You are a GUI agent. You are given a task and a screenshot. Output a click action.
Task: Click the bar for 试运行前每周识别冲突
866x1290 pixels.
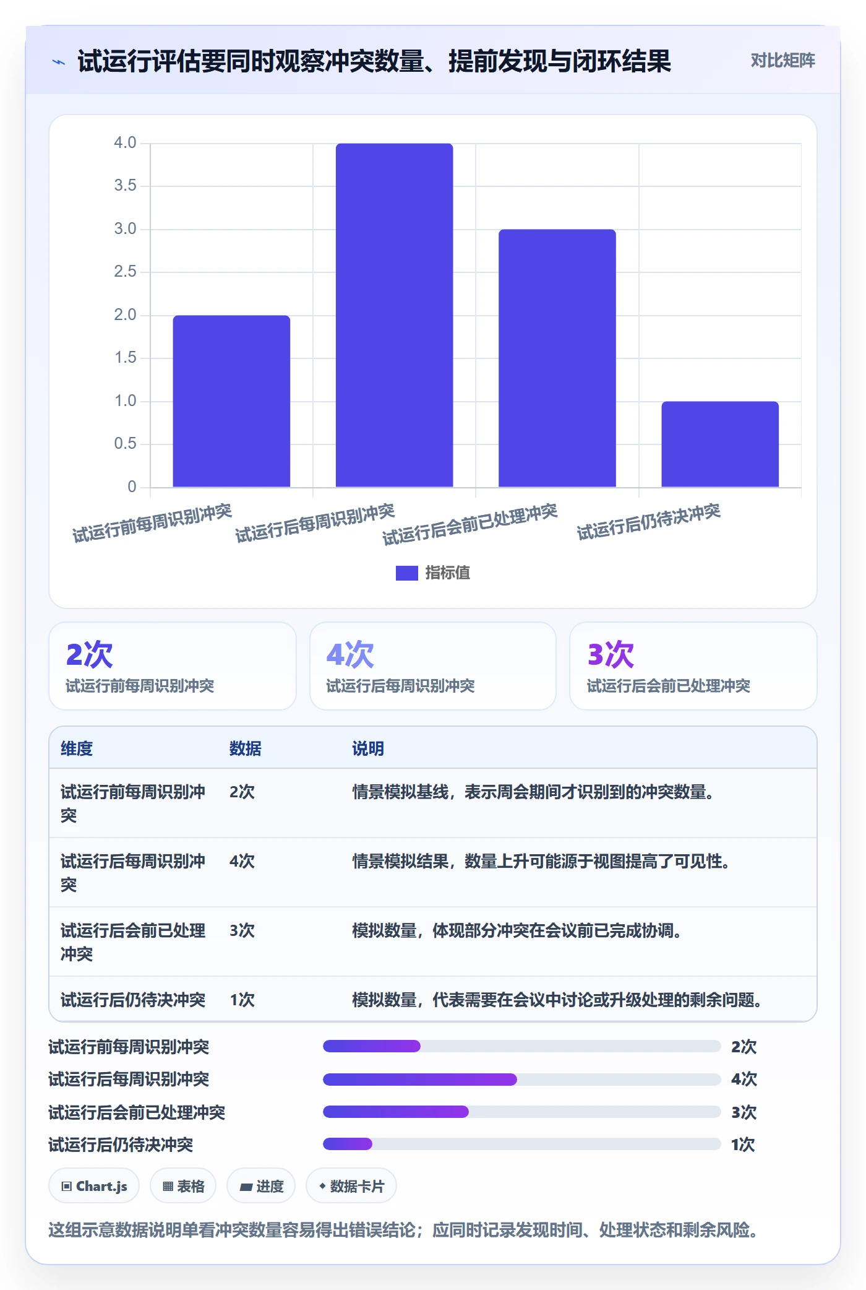[x=231, y=401]
